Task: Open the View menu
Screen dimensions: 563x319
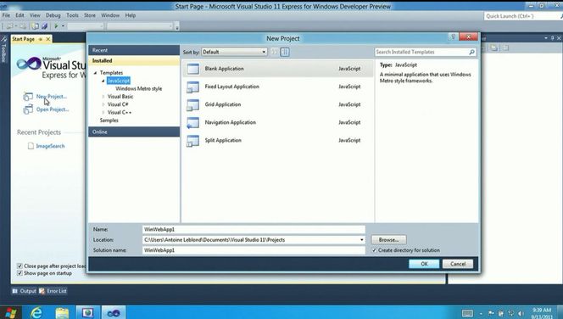Action: click(x=35, y=15)
